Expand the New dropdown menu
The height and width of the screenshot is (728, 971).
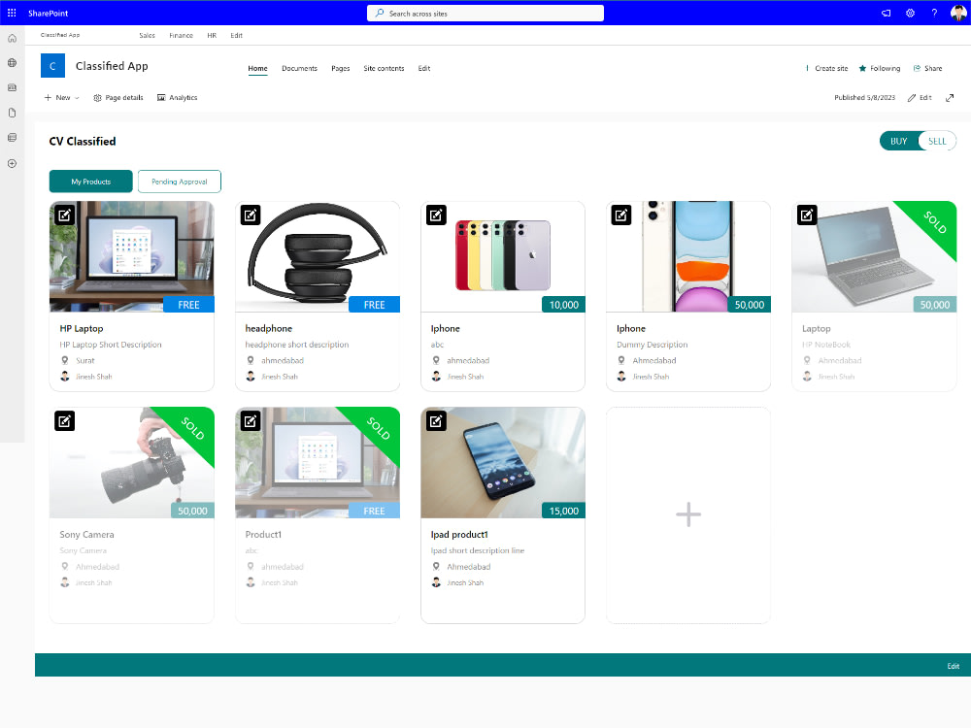pos(60,97)
